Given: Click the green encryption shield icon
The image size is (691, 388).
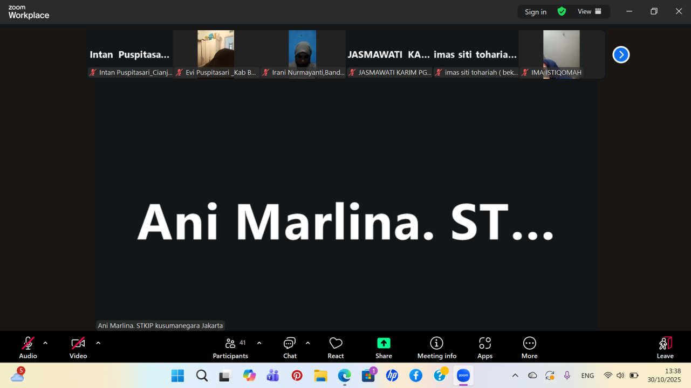Looking at the screenshot, I should [562, 11].
